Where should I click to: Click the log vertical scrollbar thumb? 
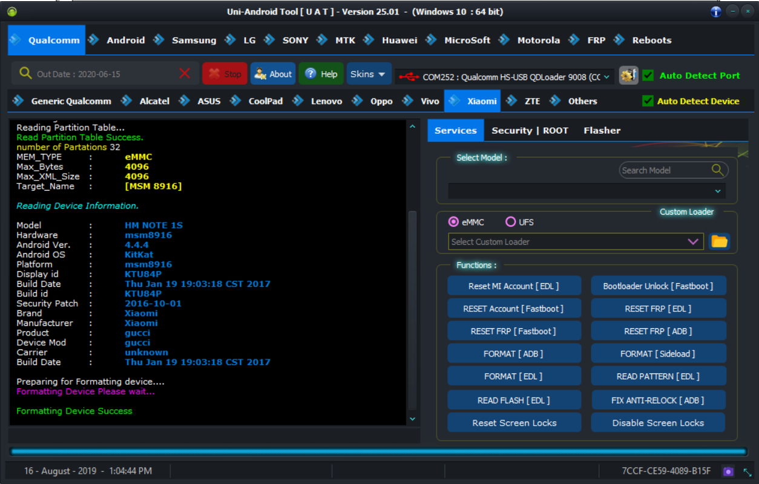(413, 310)
